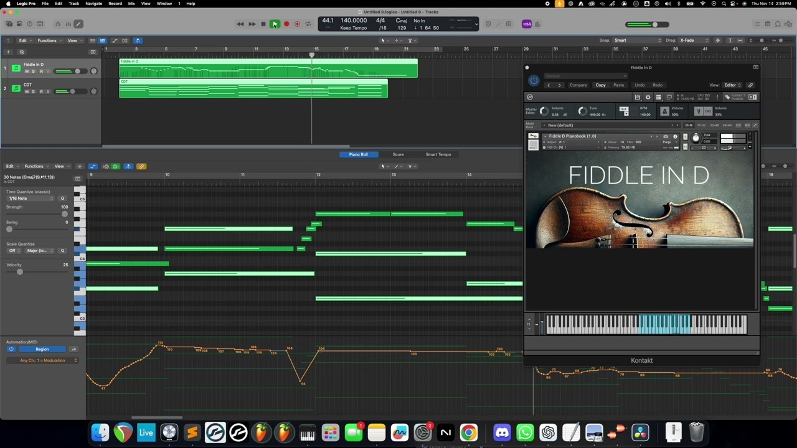797x448 pixels.
Task: Click Paste in plugin header
Action: tap(618, 85)
